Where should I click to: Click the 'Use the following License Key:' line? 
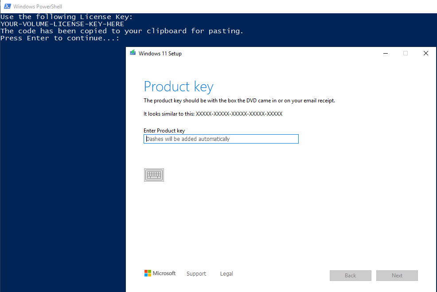(x=66, y=17)
